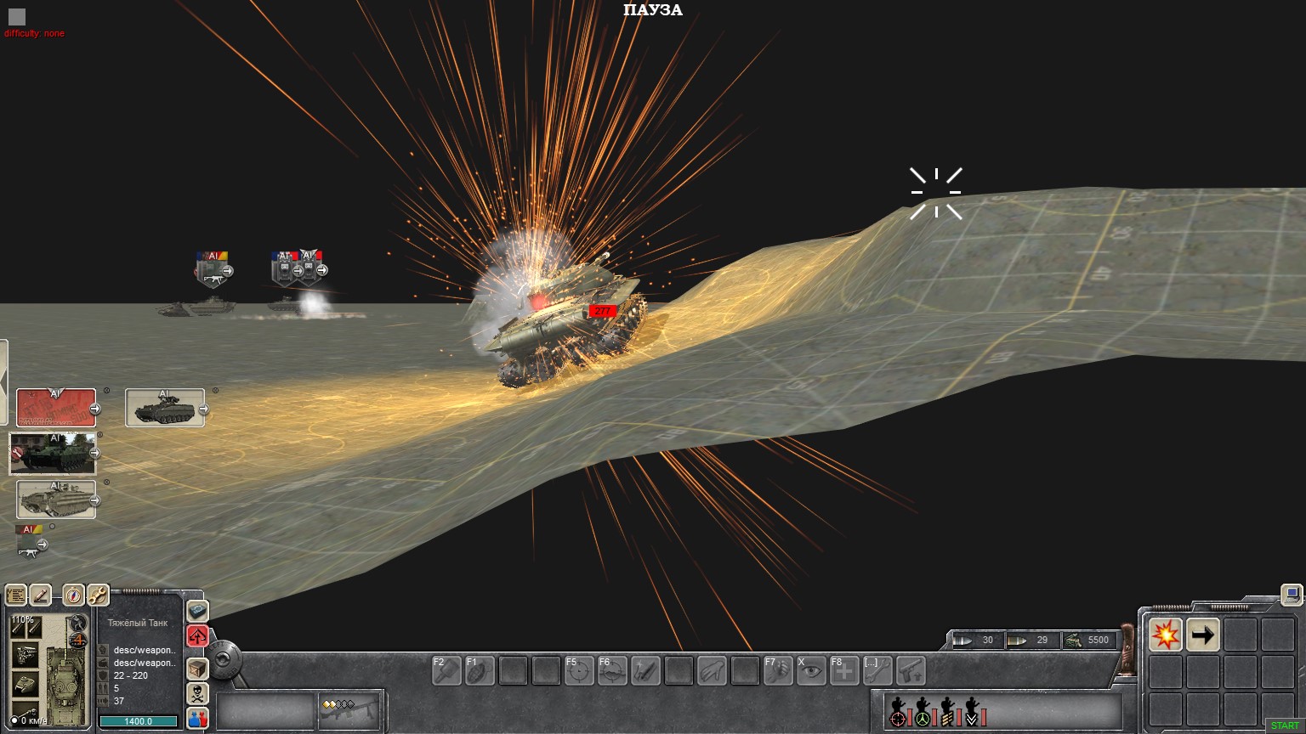This screenshot has width=1306, height=734.
Task: Click the machine gun belt counter 5500
Action: click(x=1088, y=641)
